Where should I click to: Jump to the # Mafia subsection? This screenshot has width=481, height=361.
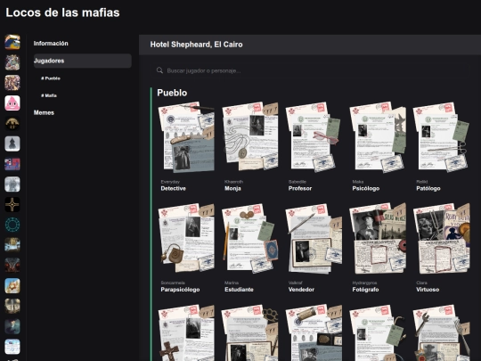tap(49, 95)
